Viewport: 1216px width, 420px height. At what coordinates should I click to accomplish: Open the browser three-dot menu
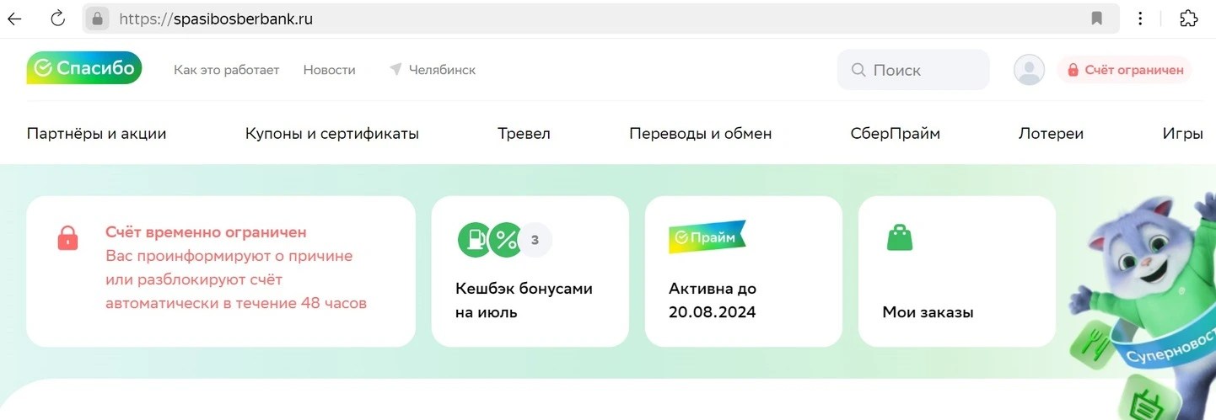tap(1141, 19)
